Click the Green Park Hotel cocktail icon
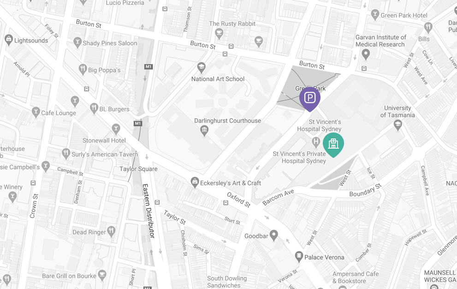This screenshot has height=289, width=457. (375, 15)
